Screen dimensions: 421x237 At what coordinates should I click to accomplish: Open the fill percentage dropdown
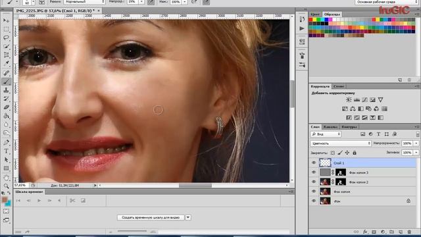(x=416, y=153)
